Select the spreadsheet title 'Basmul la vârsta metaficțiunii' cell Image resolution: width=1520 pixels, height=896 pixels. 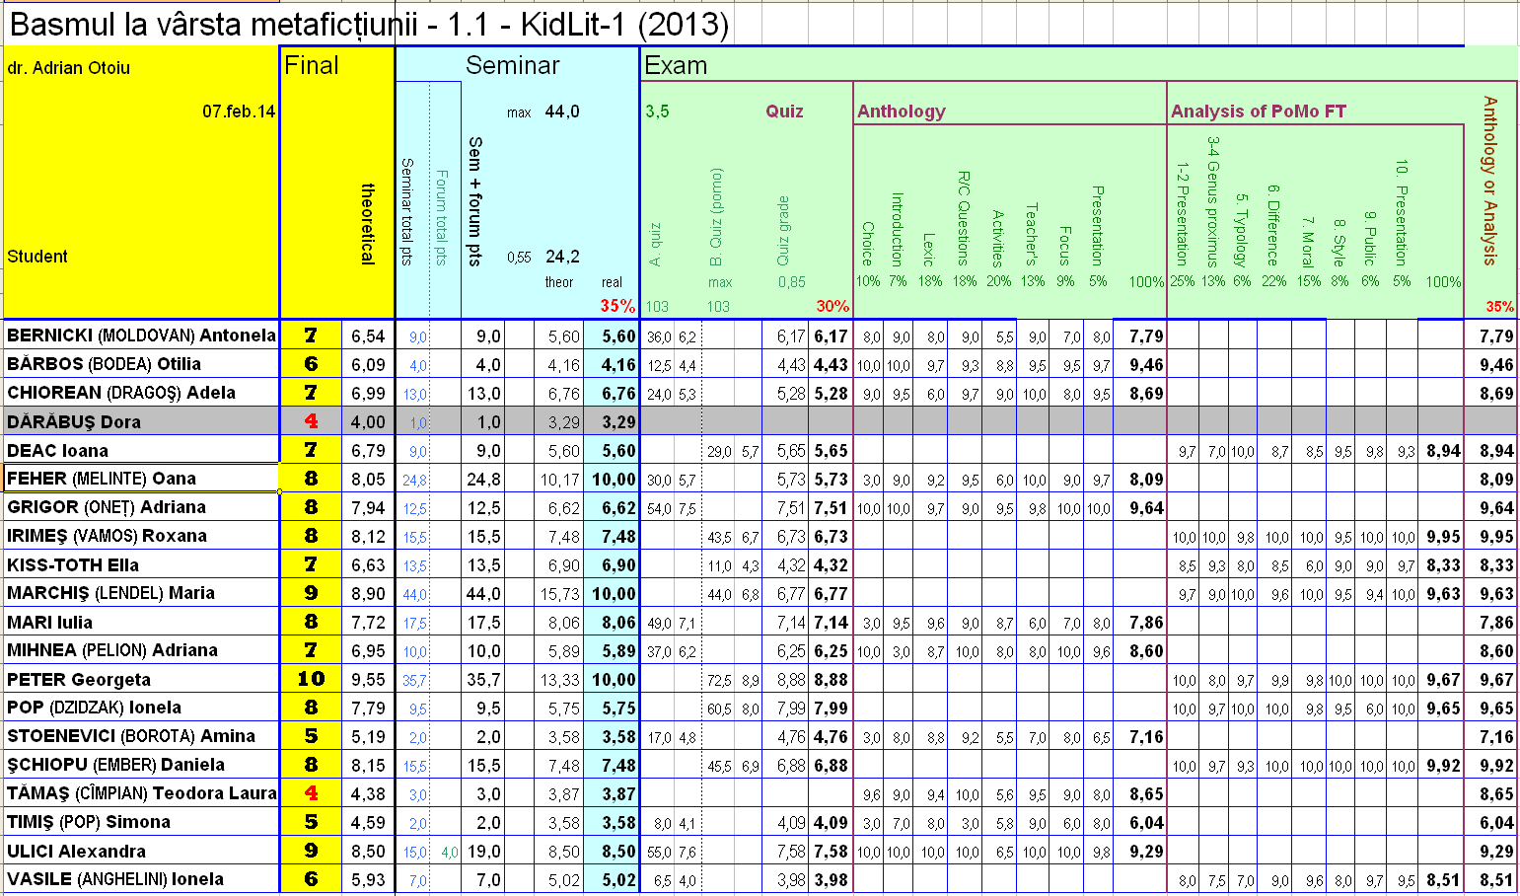pyautogui.click(x=368, y=24)
